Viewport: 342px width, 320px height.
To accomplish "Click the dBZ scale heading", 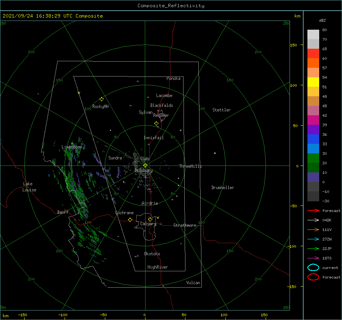I will click(322, 20).
